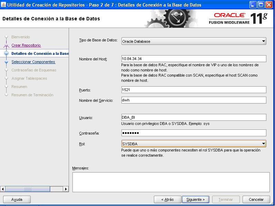
Task: Cancel the wizard with Cancelar
Action: click(x=256, y=199)
